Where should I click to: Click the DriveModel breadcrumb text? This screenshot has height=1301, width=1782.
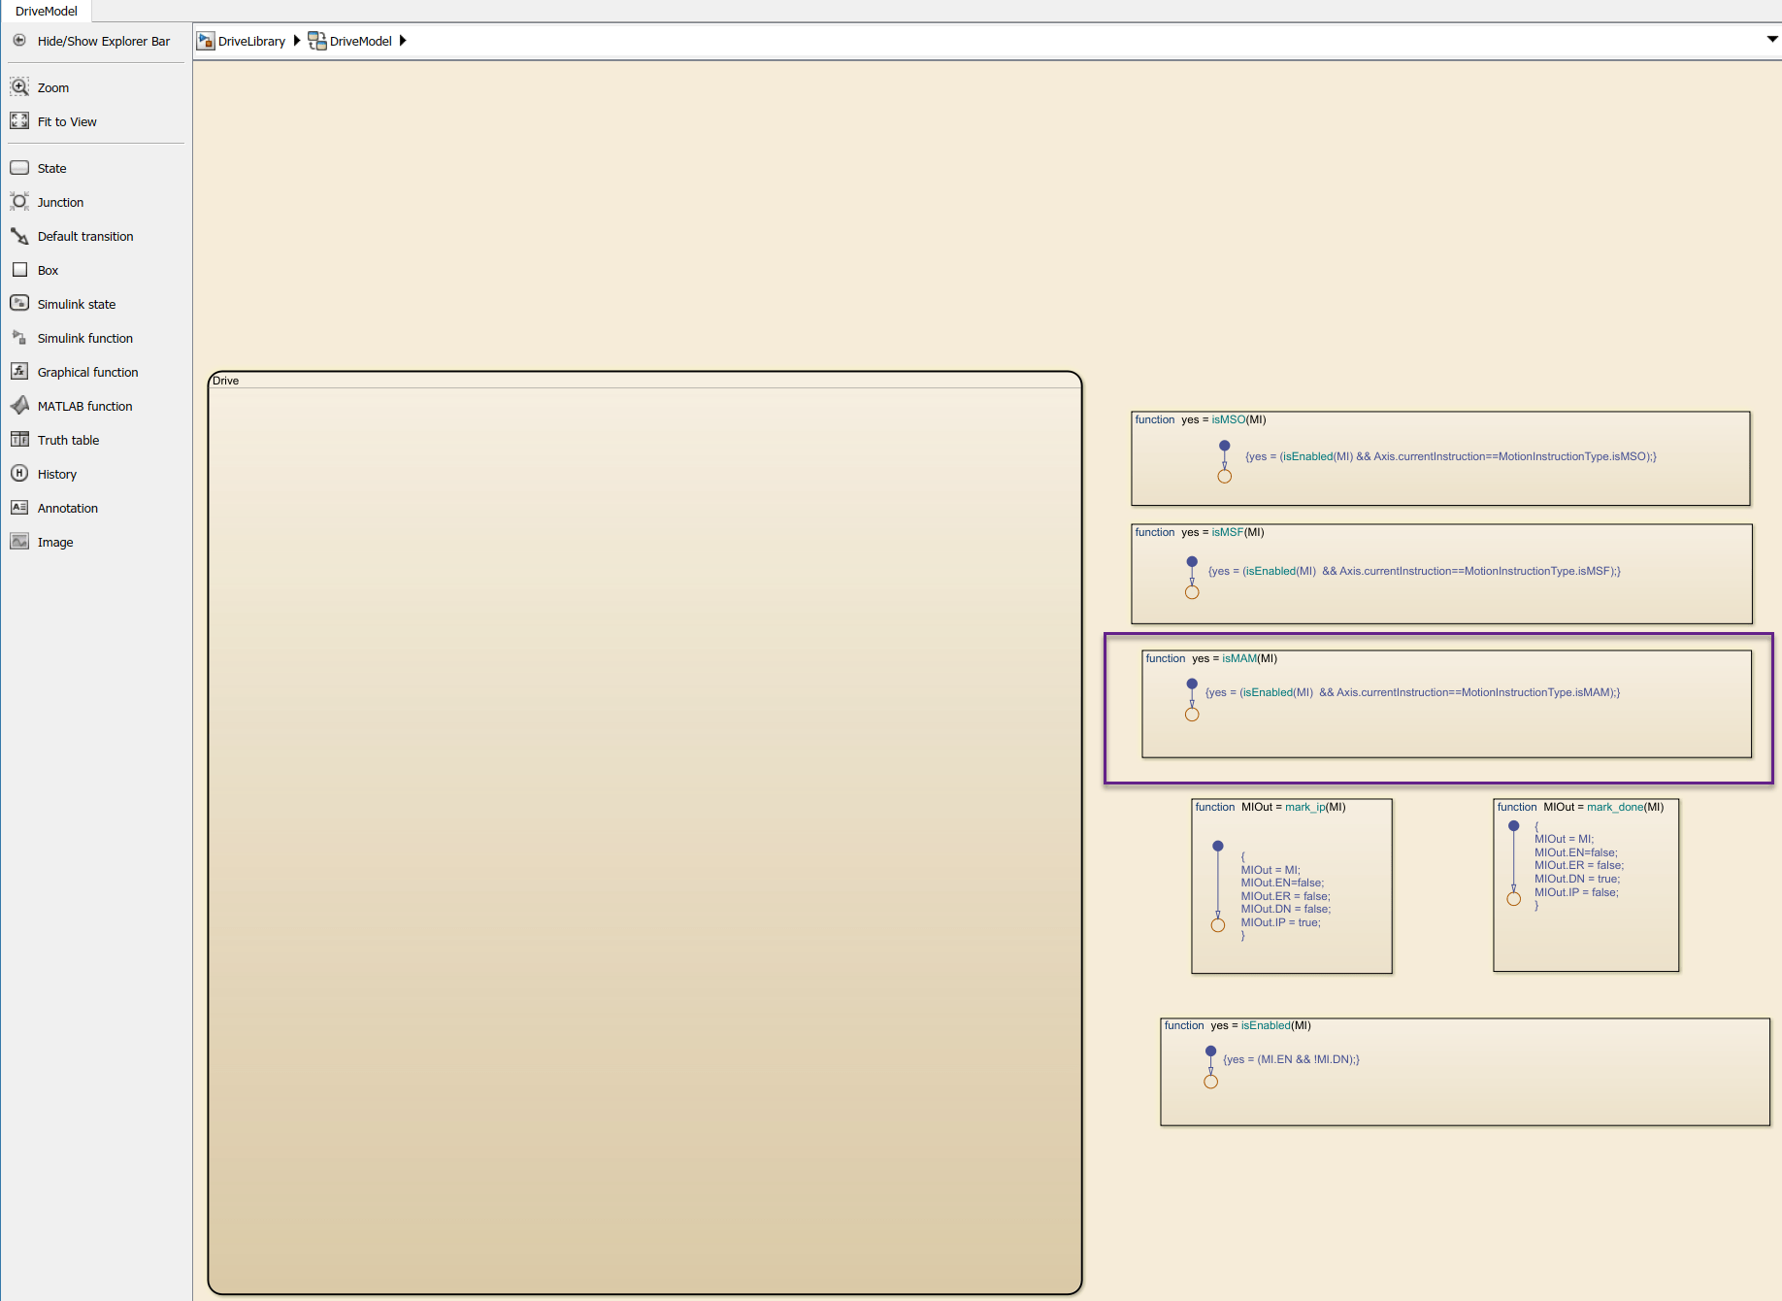[361, 41]
